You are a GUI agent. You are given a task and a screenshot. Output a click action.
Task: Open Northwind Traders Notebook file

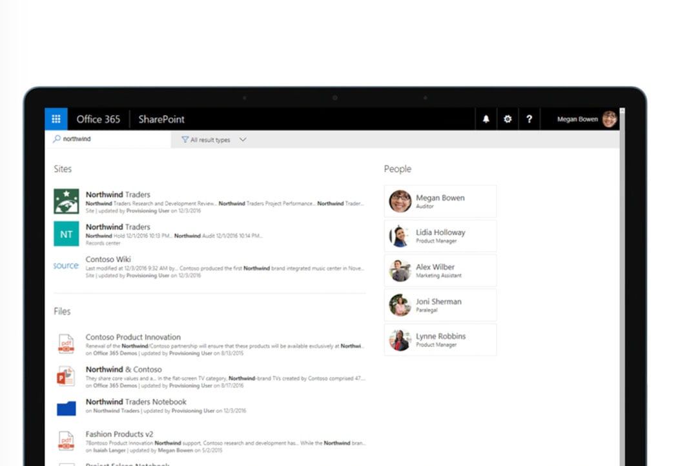point(136,401)
